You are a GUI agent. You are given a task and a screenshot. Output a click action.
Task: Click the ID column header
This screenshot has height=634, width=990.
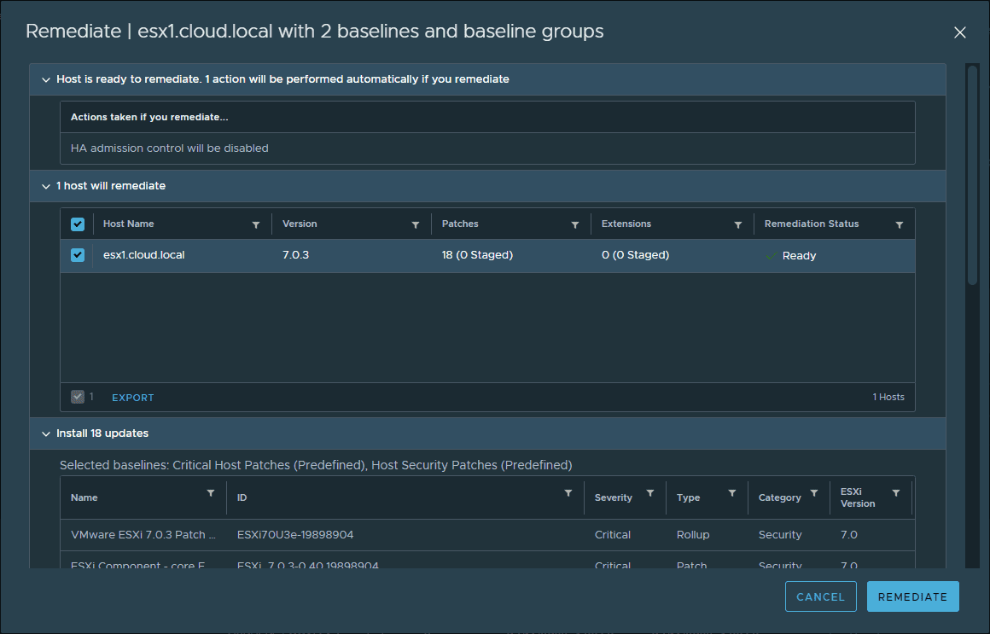[242, 497]
